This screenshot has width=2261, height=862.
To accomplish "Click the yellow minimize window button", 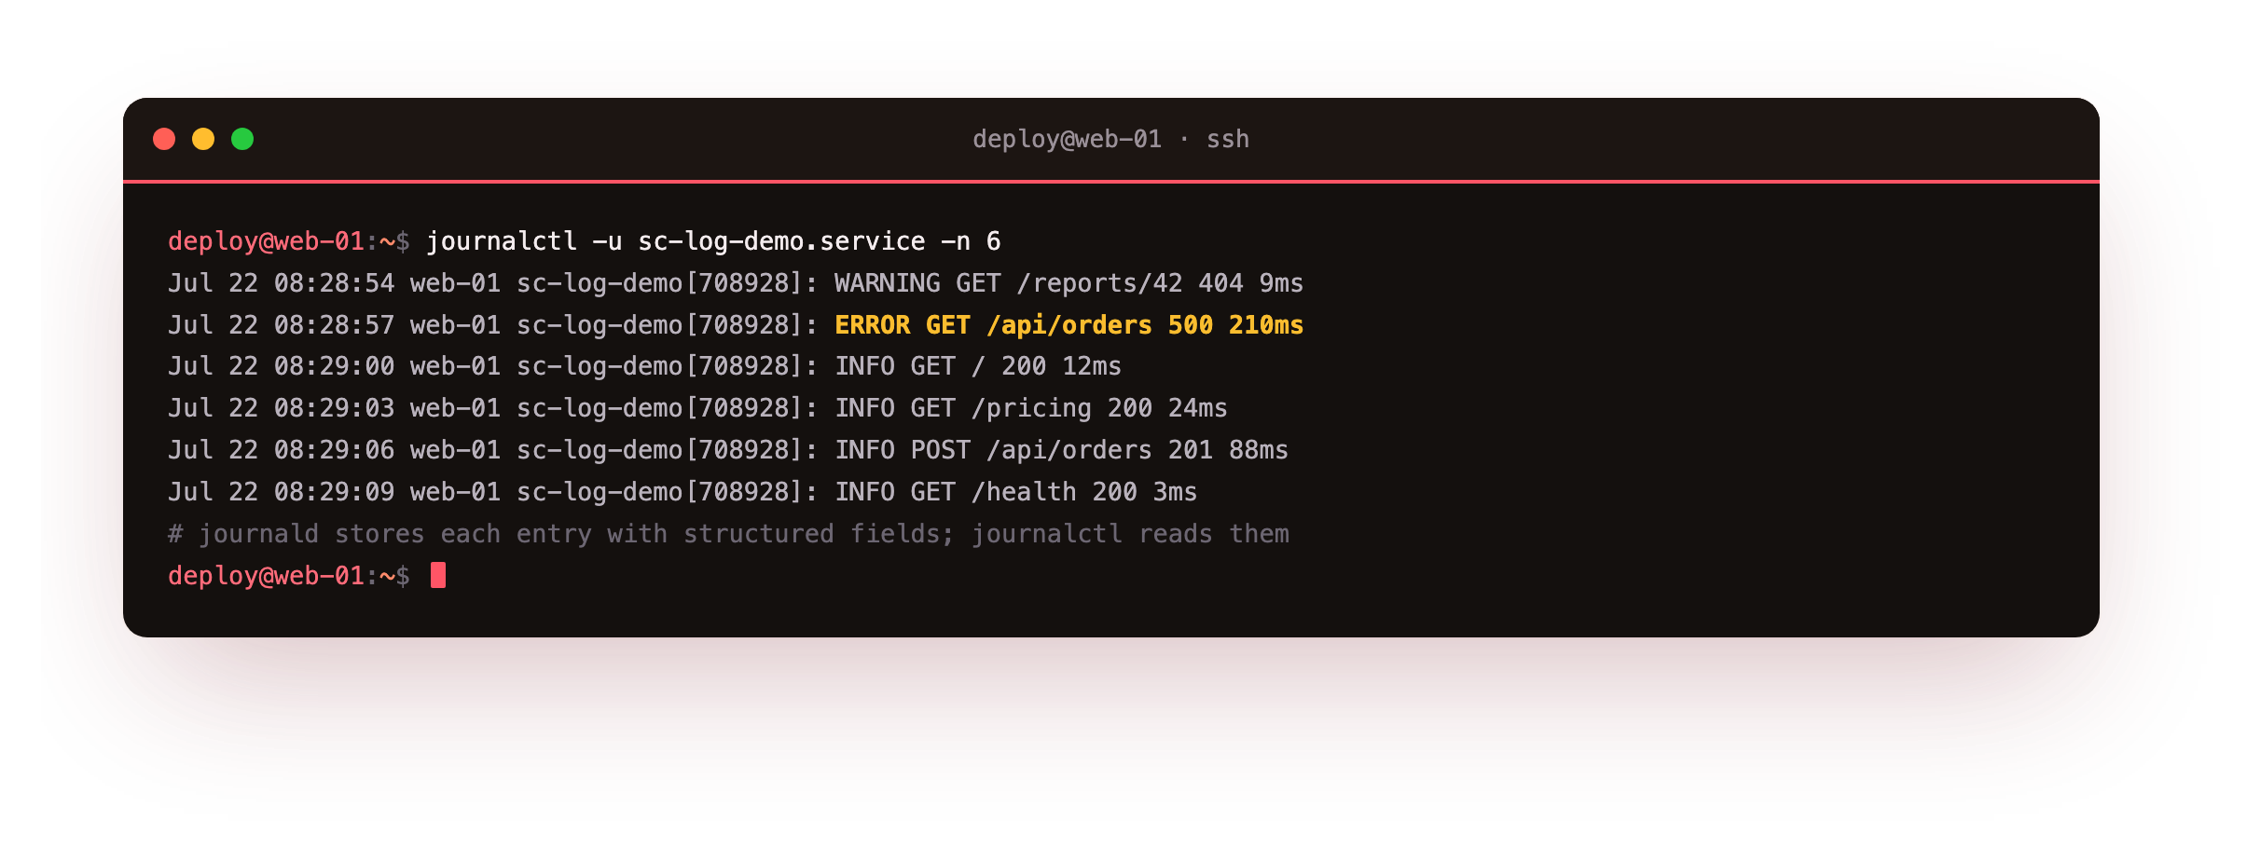I will [x=203, y=139].
